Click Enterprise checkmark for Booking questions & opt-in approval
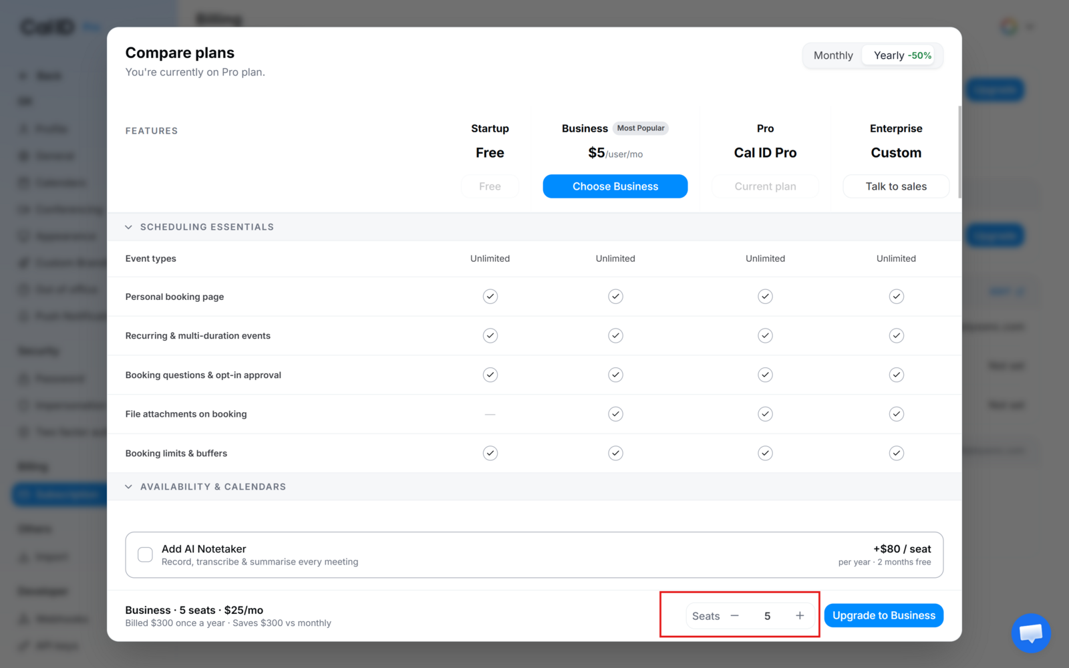 click(x=896, y=375)
